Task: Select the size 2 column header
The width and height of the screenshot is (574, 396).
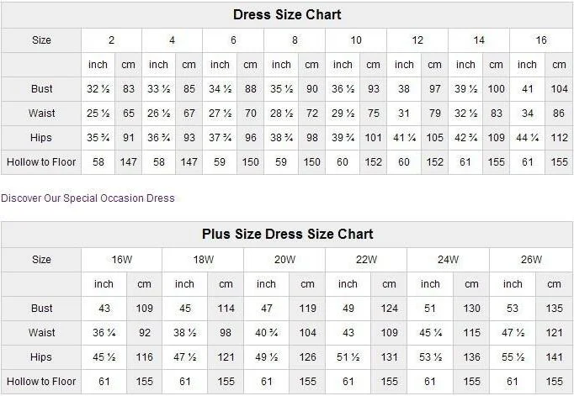Action: 111,40
